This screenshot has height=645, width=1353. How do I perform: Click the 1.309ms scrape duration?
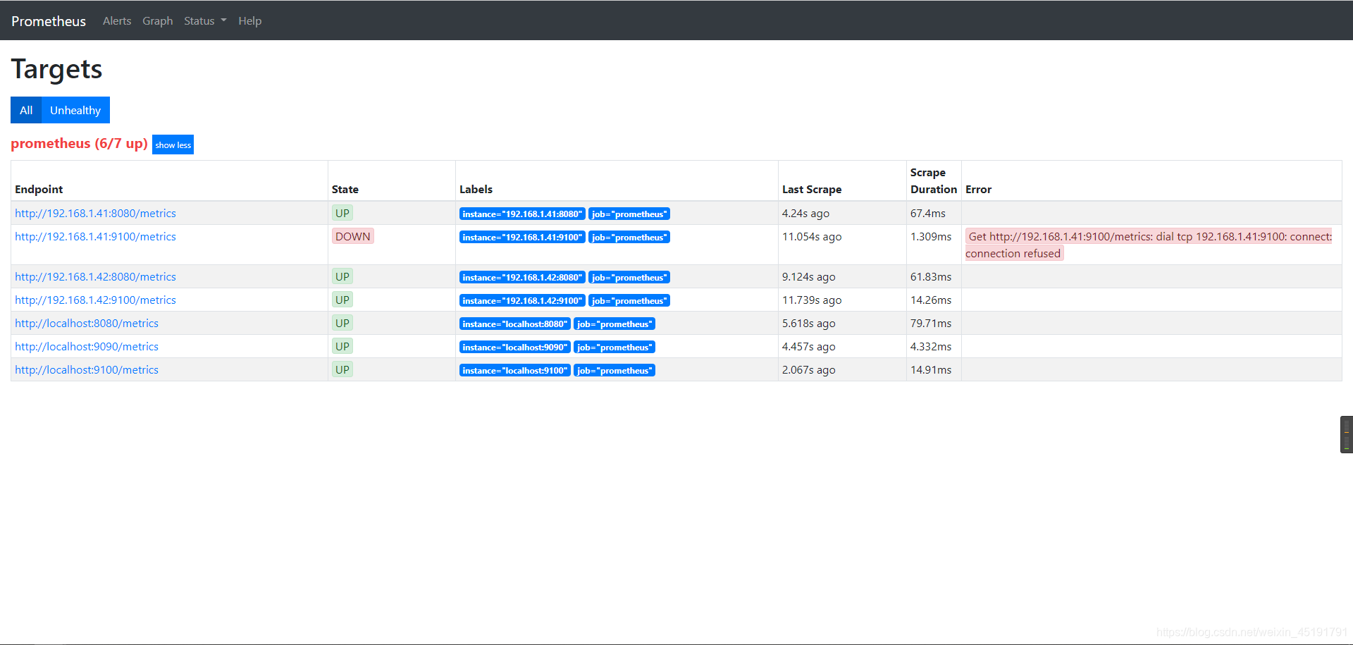coord(931,236)
